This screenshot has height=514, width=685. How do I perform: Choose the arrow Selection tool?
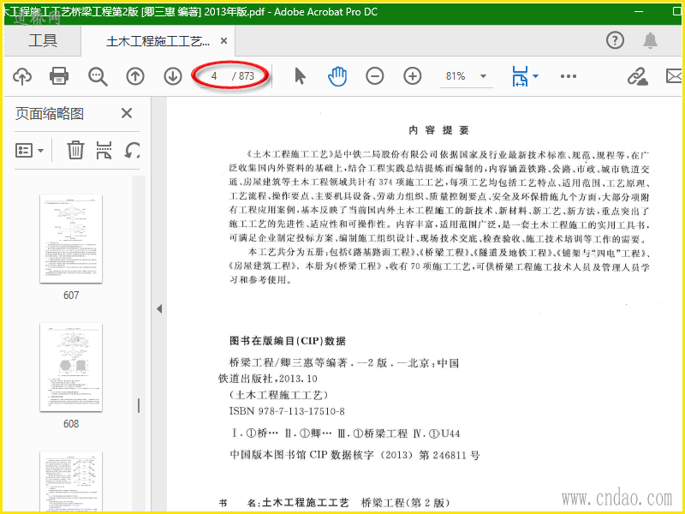pyautogui.click(x=301, y=76)
